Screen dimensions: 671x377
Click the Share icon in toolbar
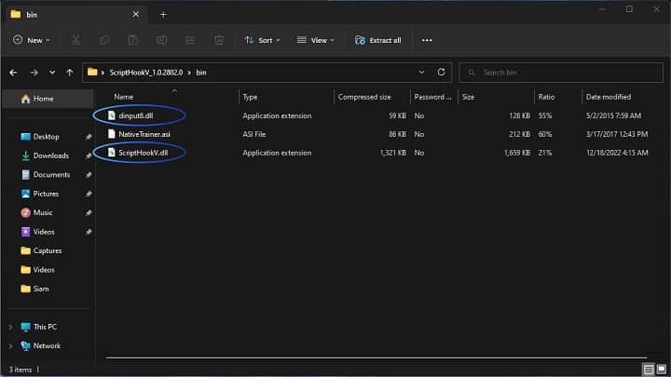(x=190, y=40)
